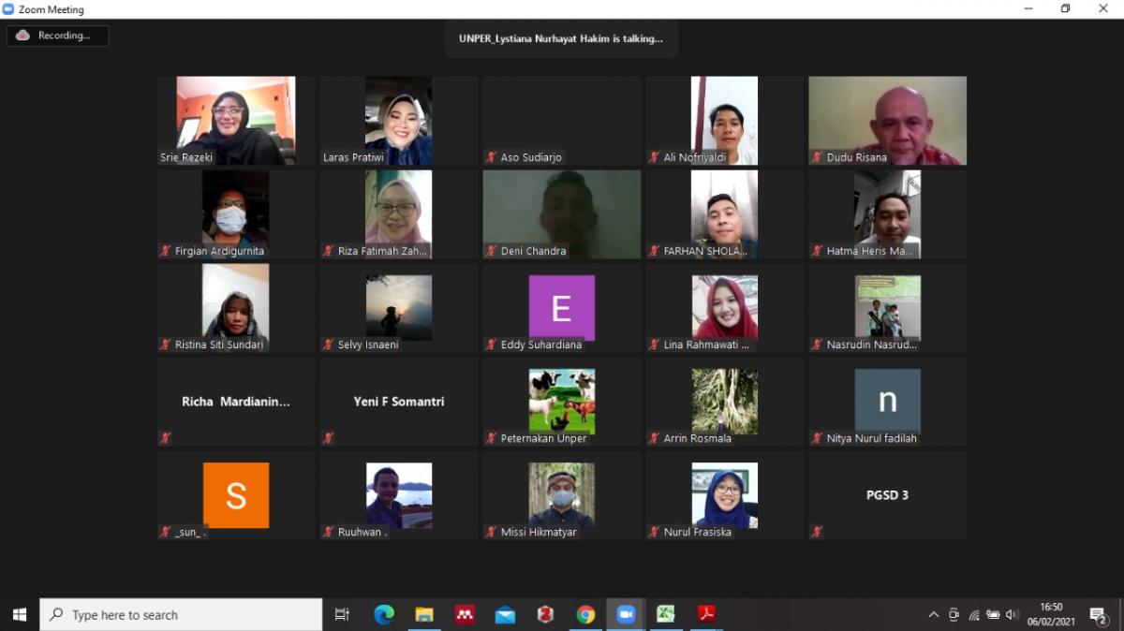Open the Windows Start menu
Viewport: 1124px width, 631px height.
[x=19, y=614]
